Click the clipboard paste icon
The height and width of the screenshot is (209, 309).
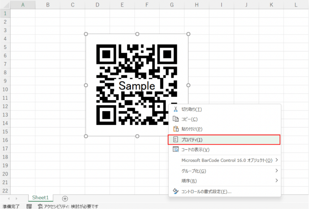(175, 129)
